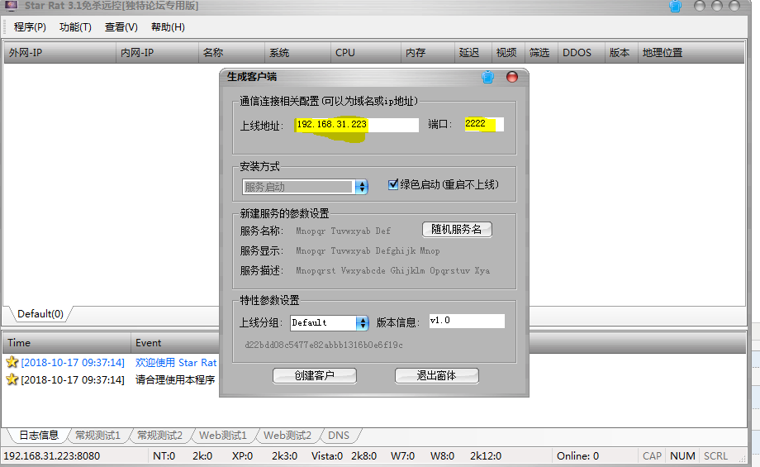Switch to the 常规测试1 tab
The image size is (760, 467).
[97, 435]
